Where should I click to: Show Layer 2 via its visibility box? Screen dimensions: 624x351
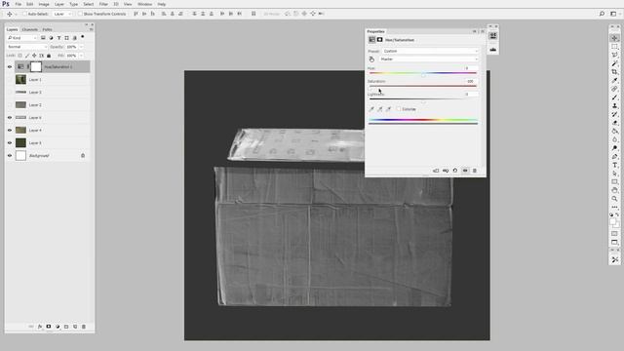[x=10, y=104]
